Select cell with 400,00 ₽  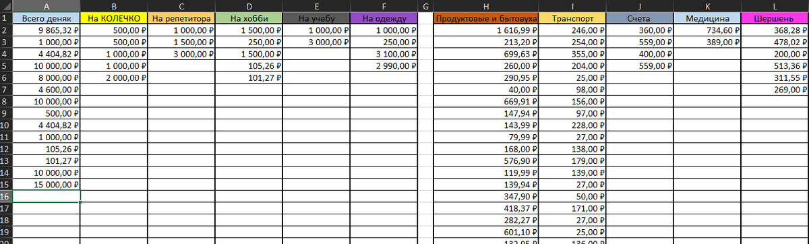(x=639, y=55)
